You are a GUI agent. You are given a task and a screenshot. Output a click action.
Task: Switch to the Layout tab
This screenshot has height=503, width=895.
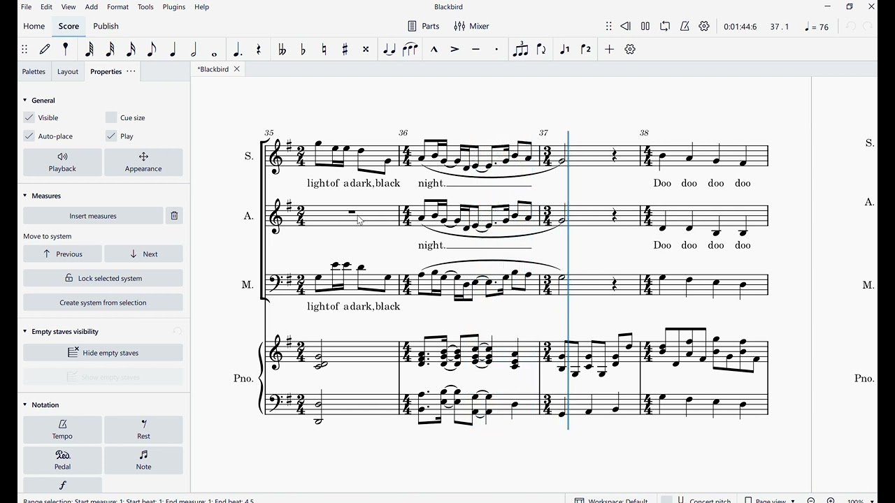pyautogui.click(x=68, y=71)
